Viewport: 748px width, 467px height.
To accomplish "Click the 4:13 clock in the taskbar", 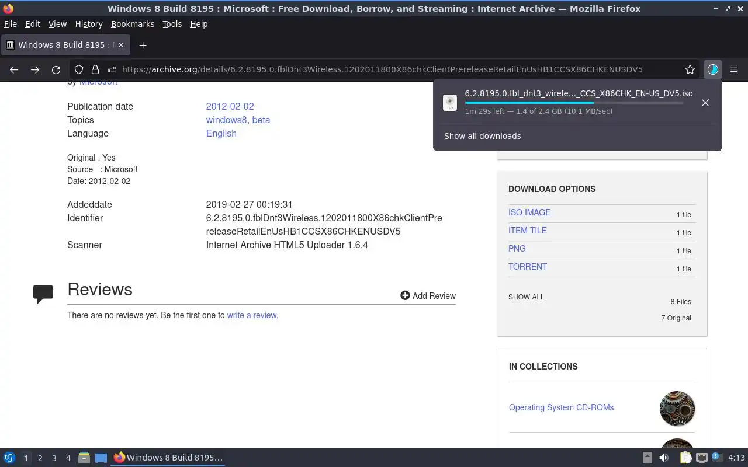I will pyautogui.click(x=737, y=458).
